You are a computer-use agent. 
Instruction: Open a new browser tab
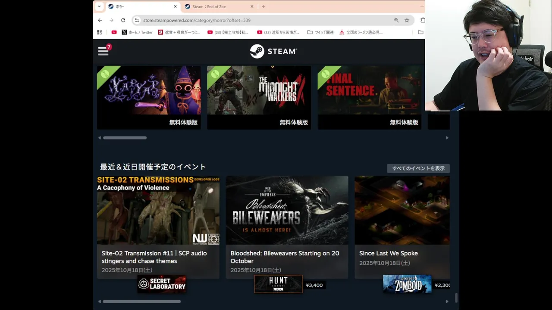263,6
